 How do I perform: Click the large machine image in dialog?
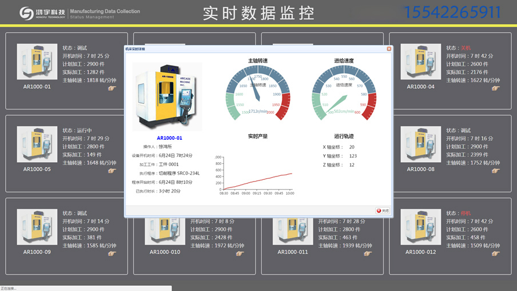tap(167, 96)
